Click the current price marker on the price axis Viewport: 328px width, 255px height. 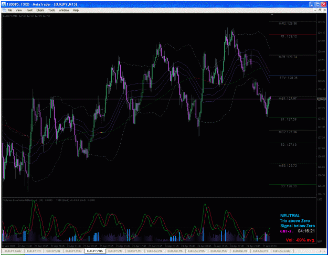321,99
